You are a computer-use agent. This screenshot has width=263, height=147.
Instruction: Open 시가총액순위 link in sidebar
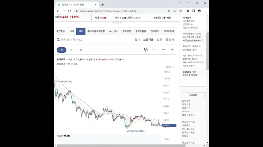188,21
